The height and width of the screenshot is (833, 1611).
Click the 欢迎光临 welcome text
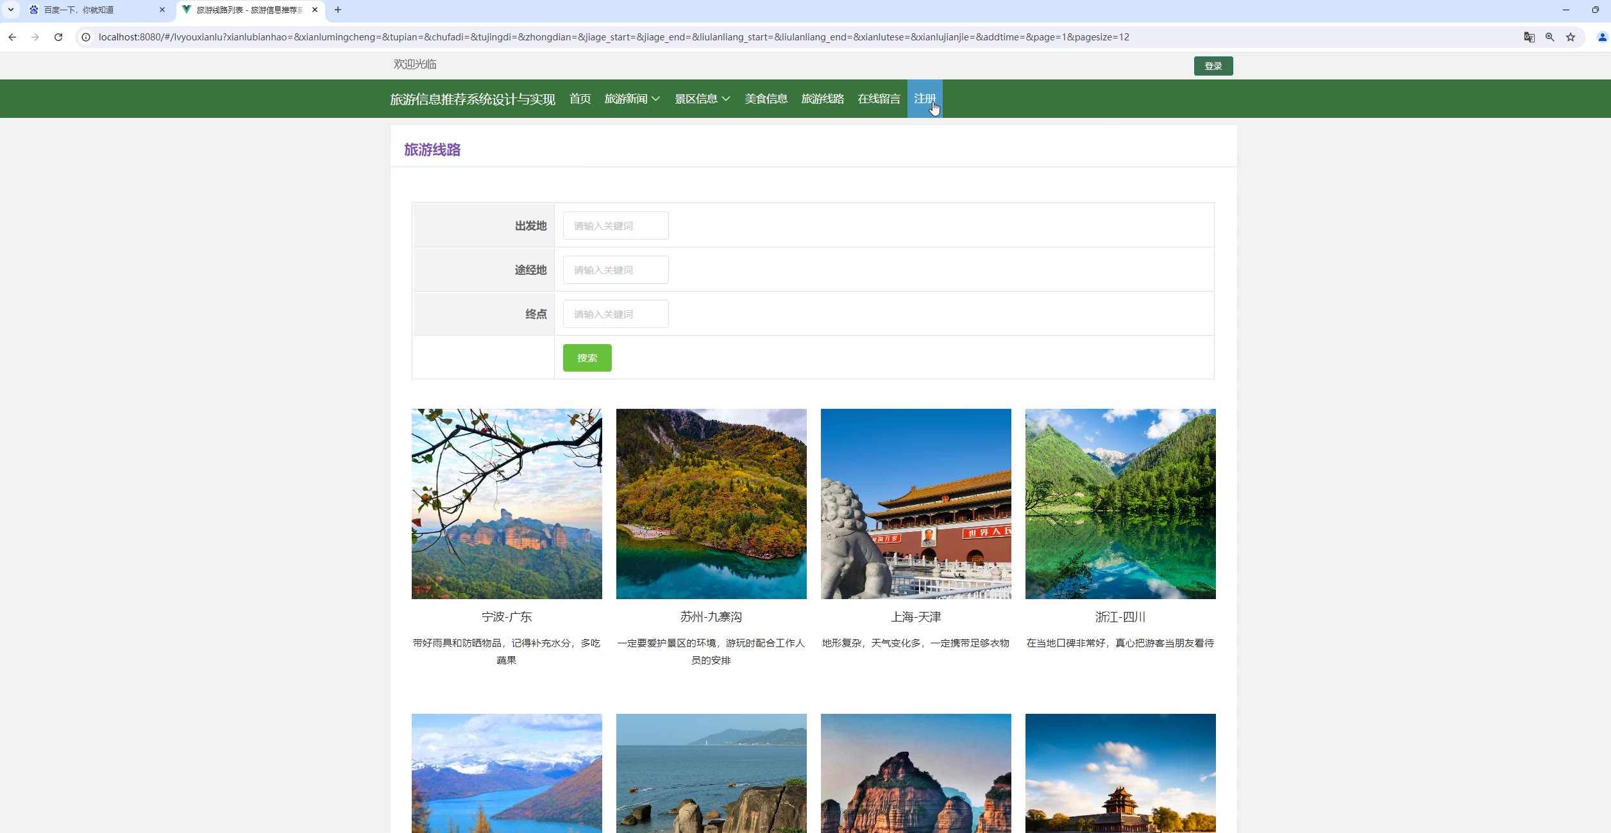coord(415,64)
